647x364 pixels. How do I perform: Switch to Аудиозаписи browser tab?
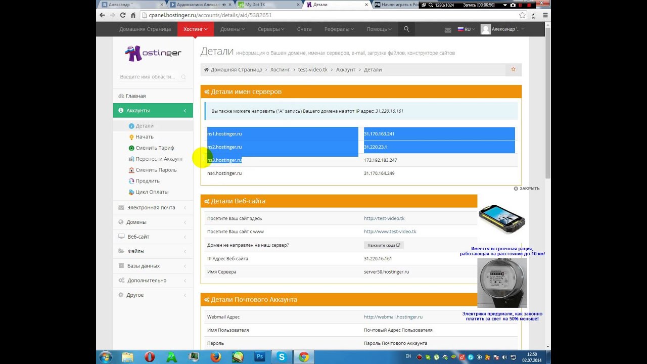tap(199, 5)
